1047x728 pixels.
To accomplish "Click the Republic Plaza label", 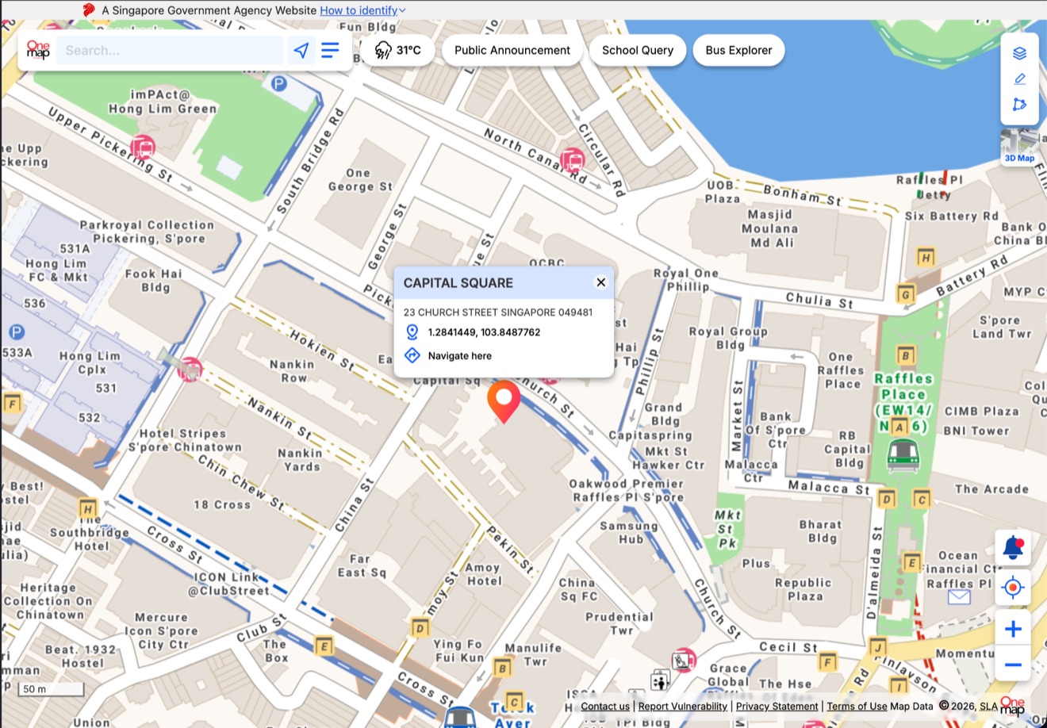I will point(804,589).
